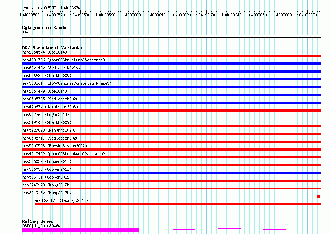Open the nsv5927698 (Almarri2020) label
The height and width of the screenshot is (234, 331).
(49, 130)
